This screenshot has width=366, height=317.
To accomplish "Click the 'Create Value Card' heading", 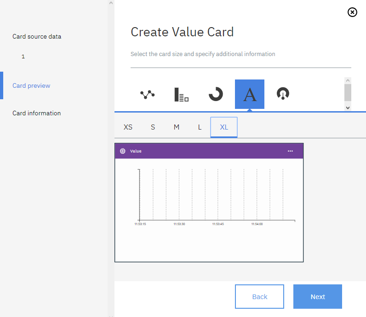I will (x=182, y=32).
